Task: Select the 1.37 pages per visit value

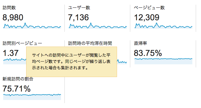Action: tap(10, 53)
